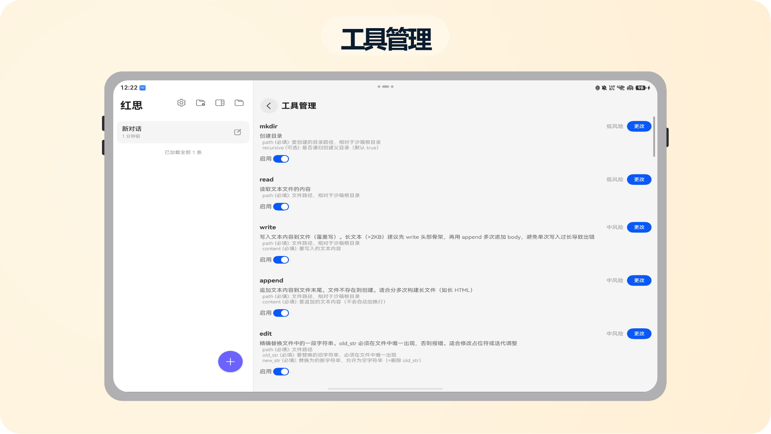Viewport: 771px width, 434px height.
Task: Tap the bottom navigation gesture bar
Action: pos(385,389)
